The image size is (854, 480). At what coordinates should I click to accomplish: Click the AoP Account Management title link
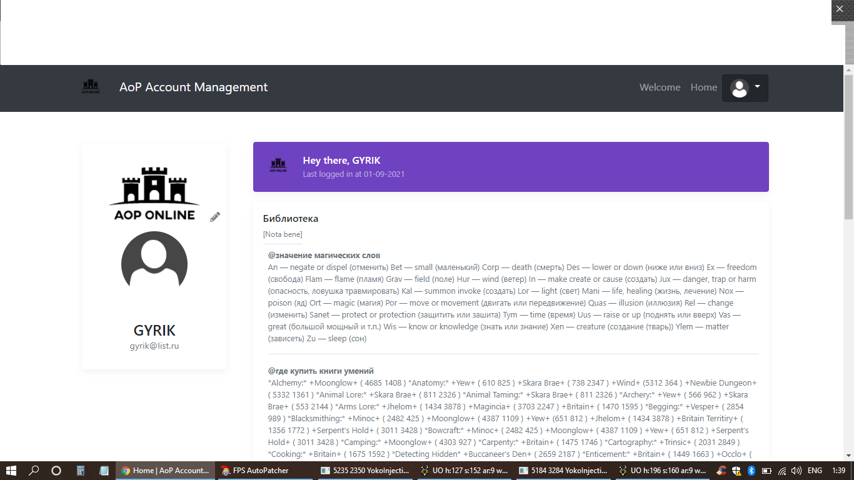click(193, 87)
